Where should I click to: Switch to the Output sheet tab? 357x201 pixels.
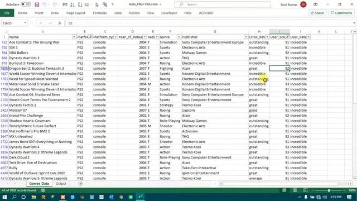61,184
